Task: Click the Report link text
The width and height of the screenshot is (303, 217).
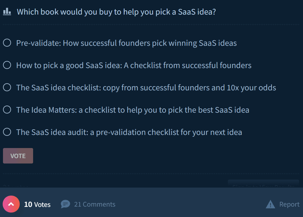Action: pyautogui.click(x=289, y=204)
